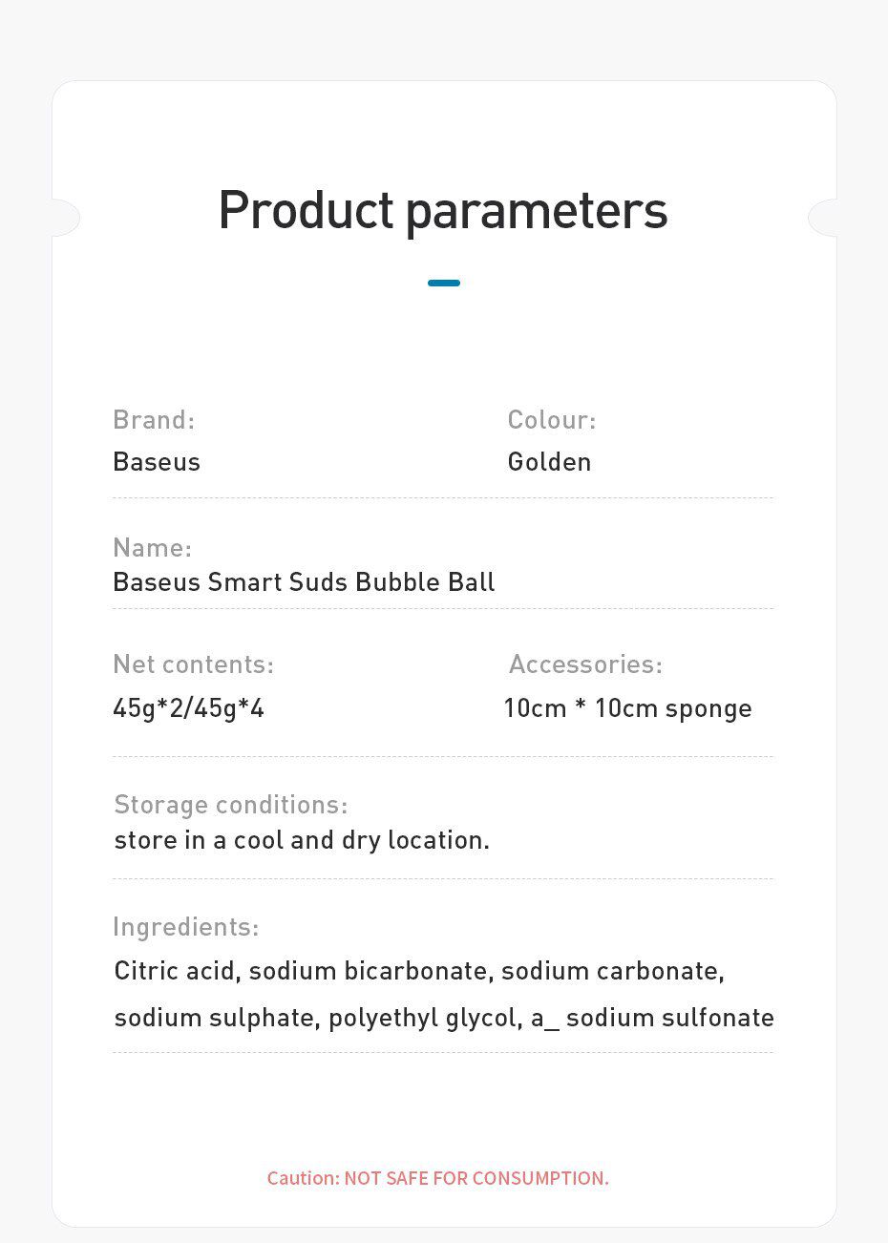The image size is (888, 1243).
Task: Click the Product parameters heading
Action: [443, 210]
